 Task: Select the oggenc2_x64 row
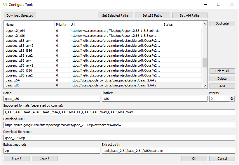103,31
